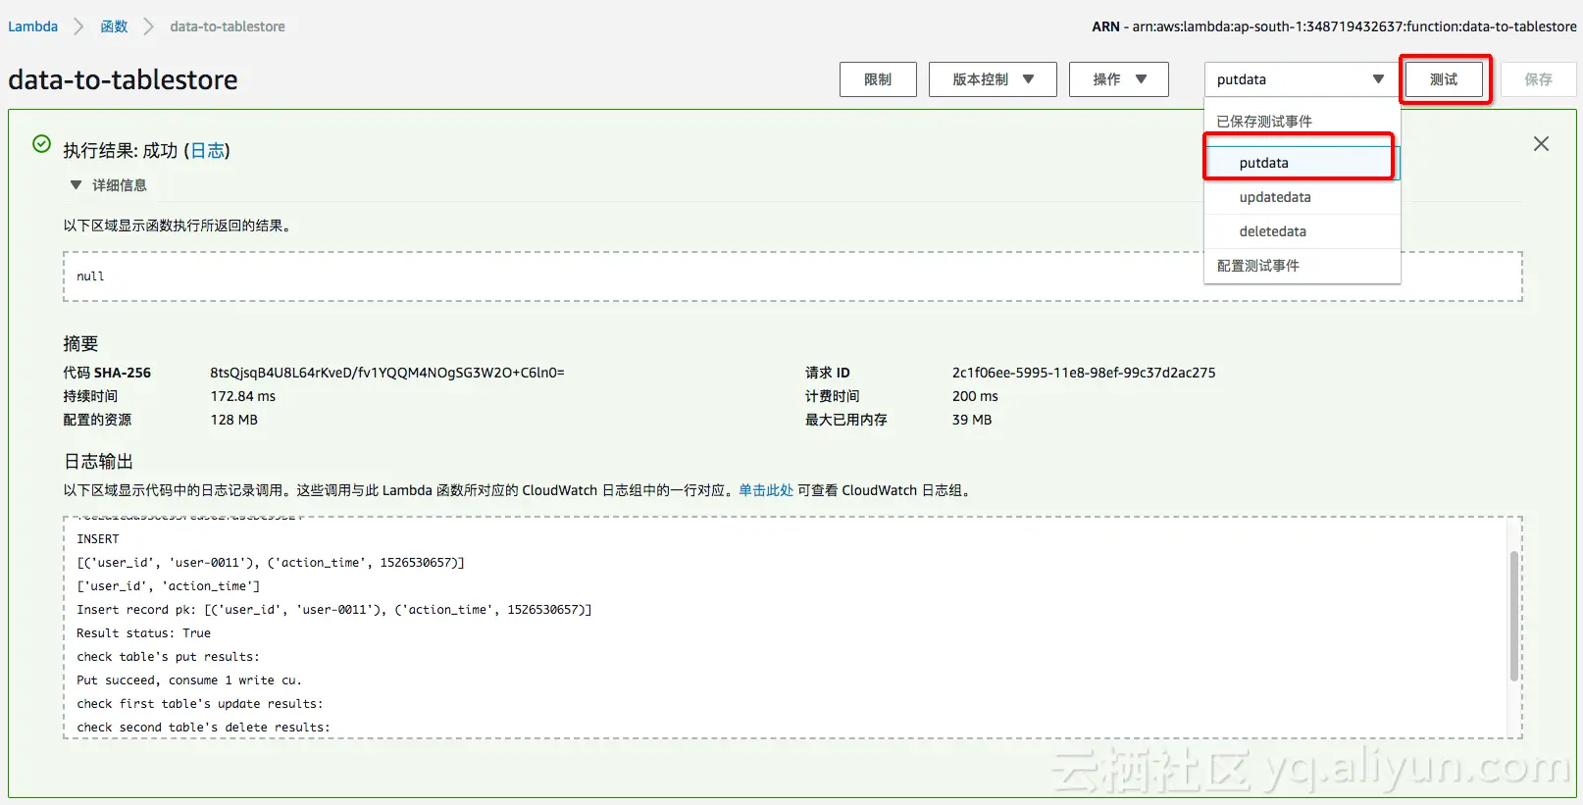Click the 保存 button
The image size is (1583, 805).
1538,79
